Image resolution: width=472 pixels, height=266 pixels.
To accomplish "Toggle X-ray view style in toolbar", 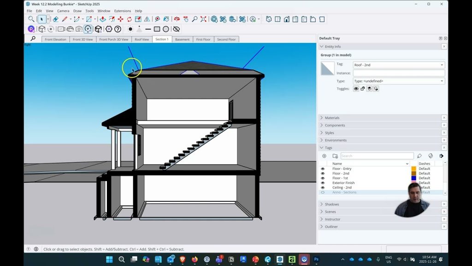I will tap(42, 29).
